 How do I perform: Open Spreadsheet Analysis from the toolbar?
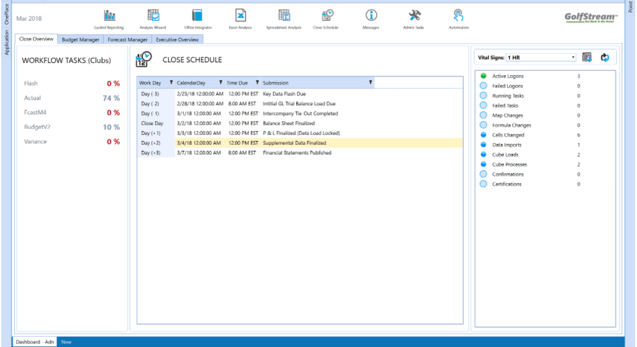[284, 16]
